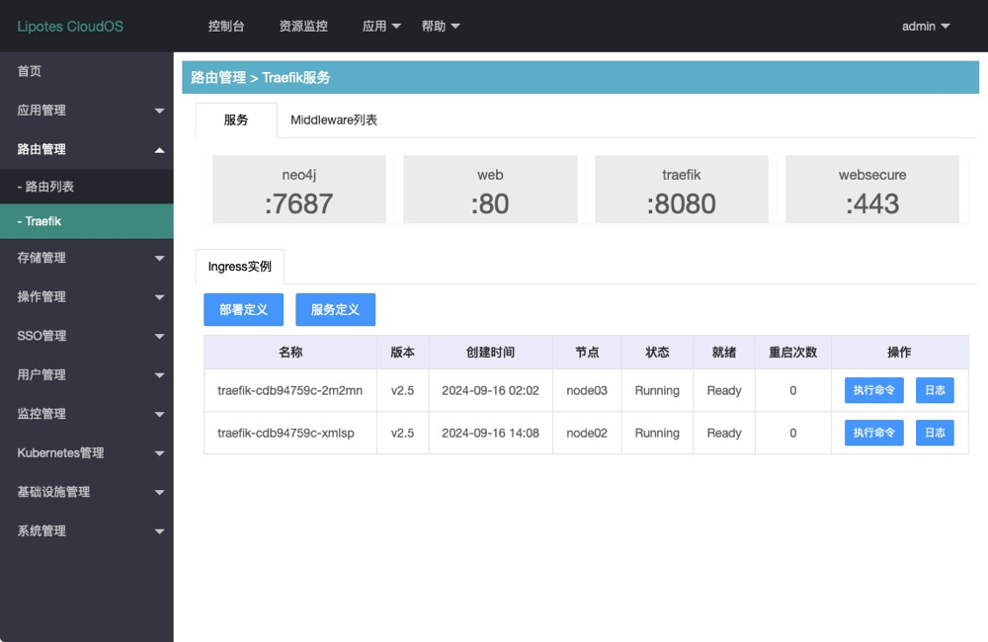Open the 资源监控 menu item
The height and width of the screenshot is (642, 988).
coord(303,27)
